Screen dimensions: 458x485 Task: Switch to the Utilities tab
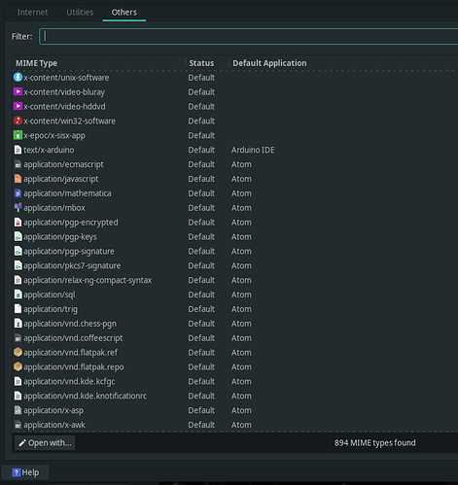pyautogui.click(x=80, y=13)
